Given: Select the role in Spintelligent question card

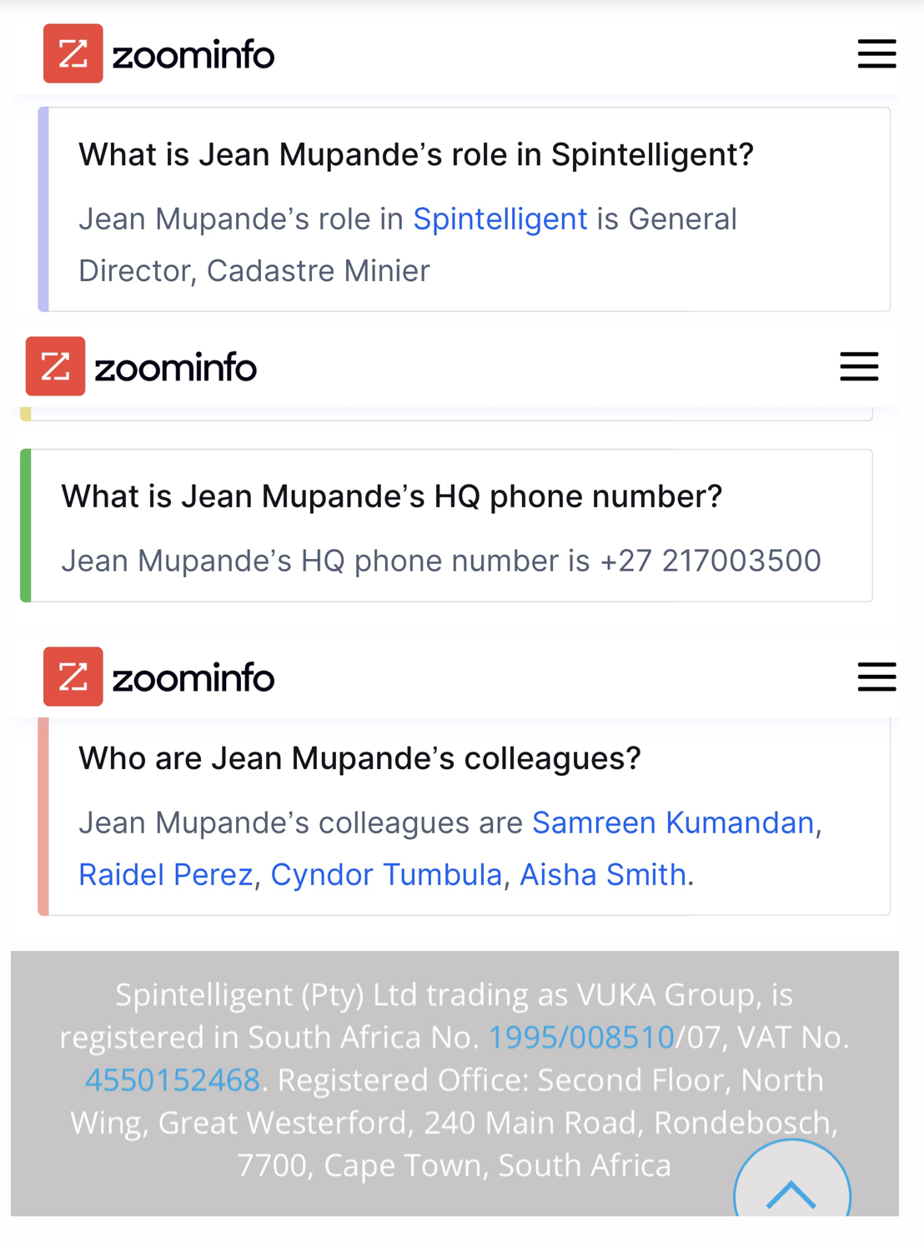Looking at the screenshot, I should point(465,209).
